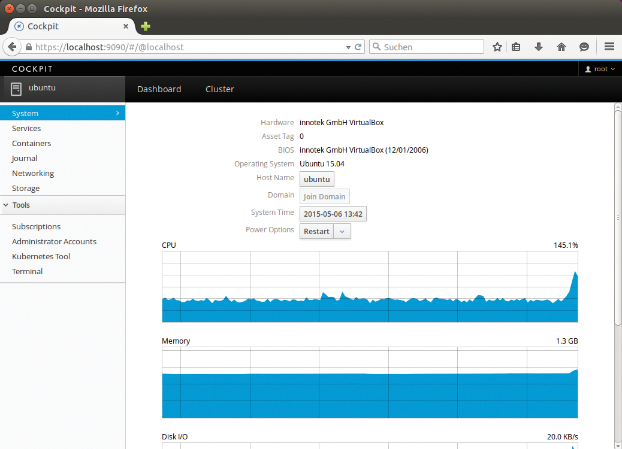Open the bookmarks list icon
Screen dimensions: 622x449
click(516, 47)
